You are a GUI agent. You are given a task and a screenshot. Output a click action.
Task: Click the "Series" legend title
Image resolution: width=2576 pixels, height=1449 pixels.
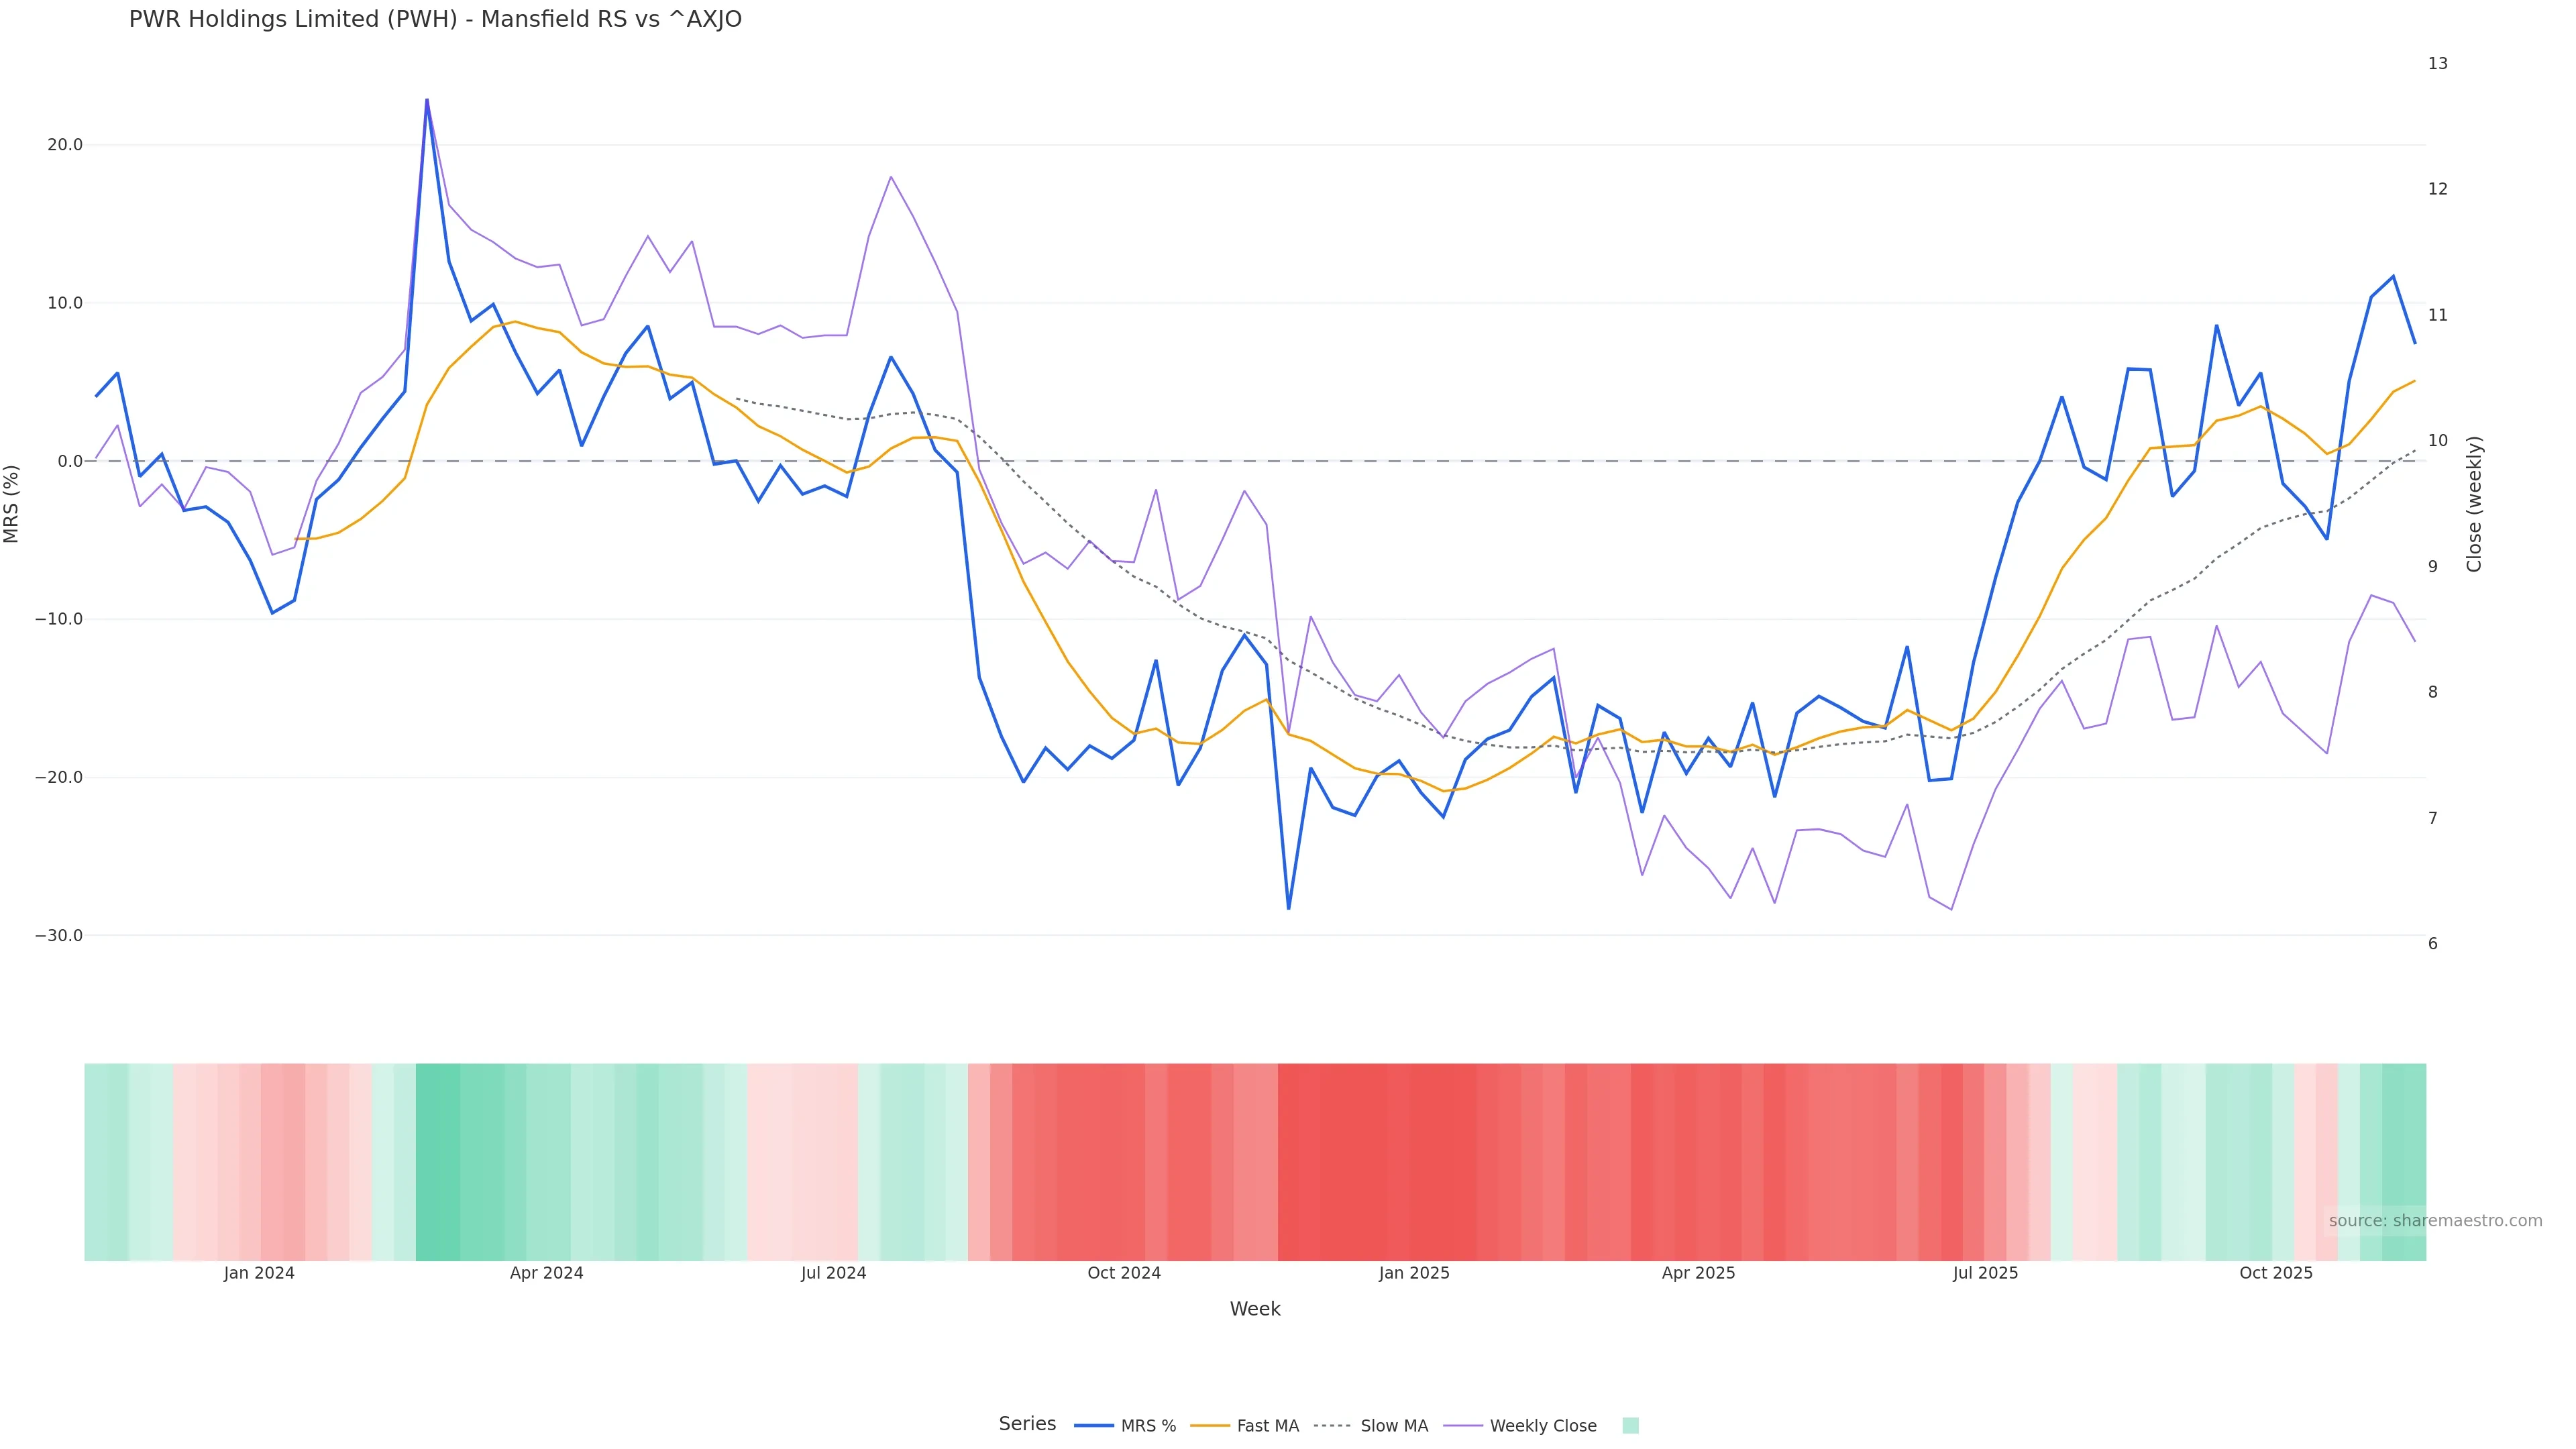pyautogui.click(x=1027, y=1424)
